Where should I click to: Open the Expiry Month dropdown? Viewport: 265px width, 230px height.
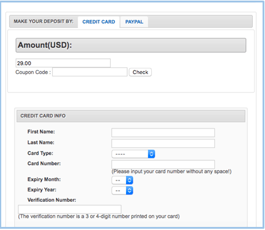click(x=122, y=180)
